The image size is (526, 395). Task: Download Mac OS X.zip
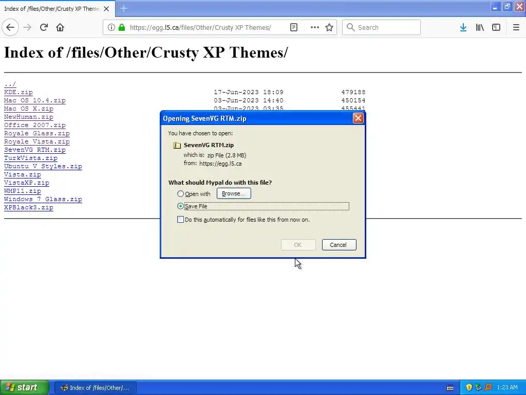click(x=29, y=109)
